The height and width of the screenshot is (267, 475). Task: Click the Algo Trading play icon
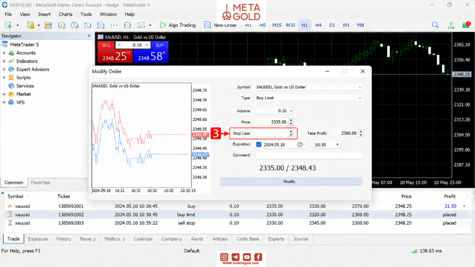(x=163, y=25)
